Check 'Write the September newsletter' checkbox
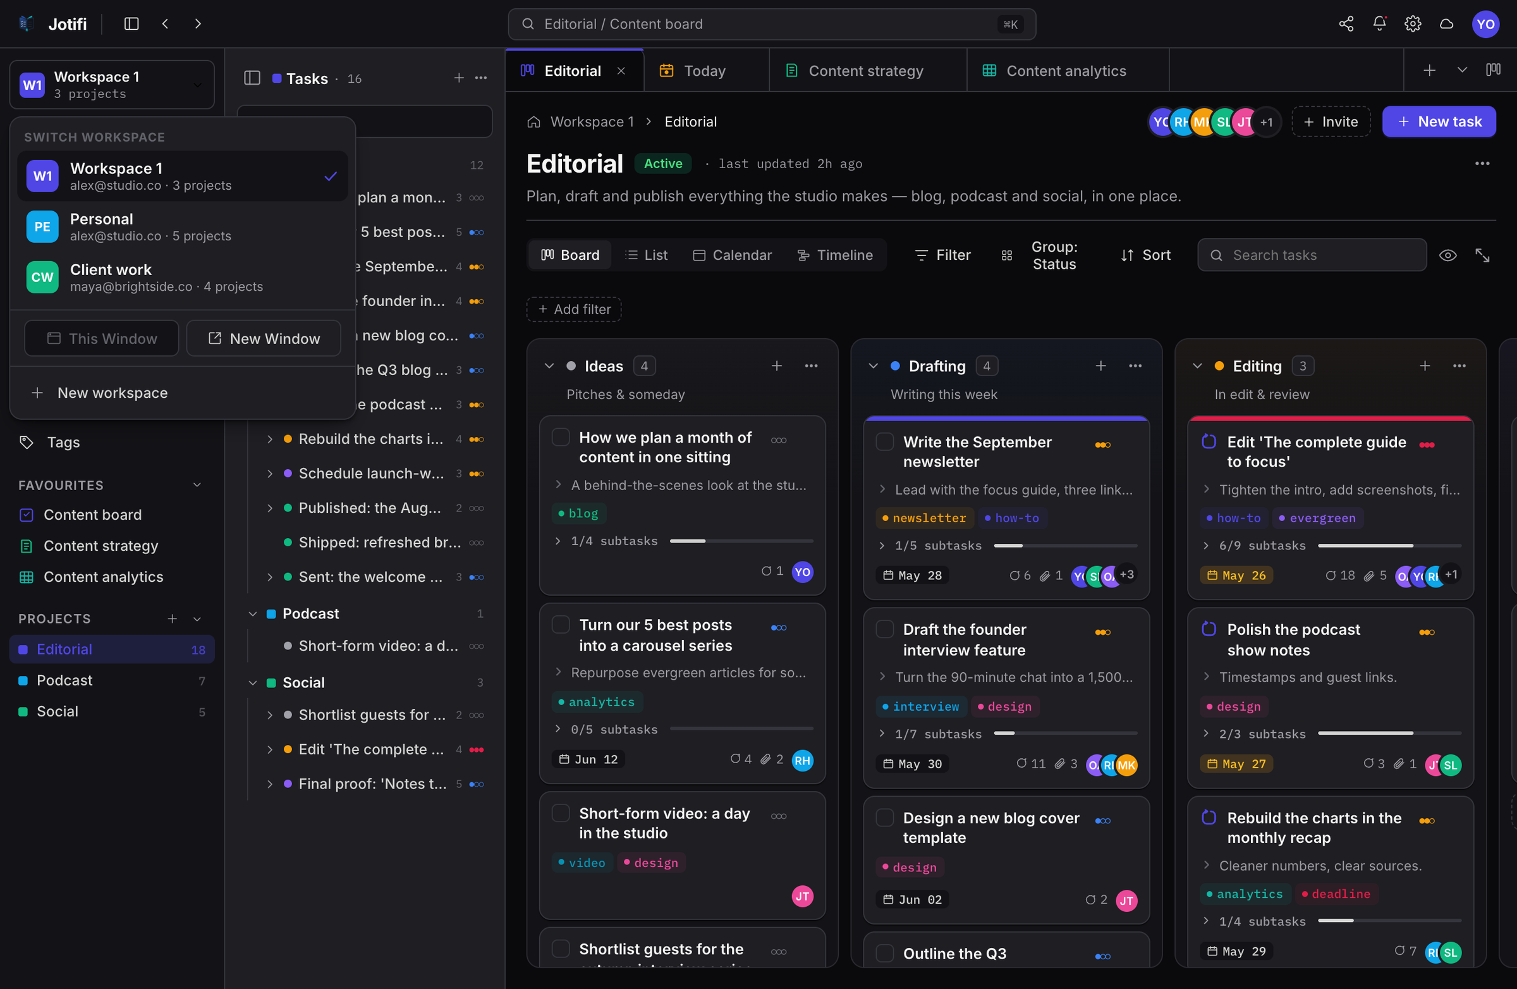This screenshot has width=1517, height=989. pyautogui.click(x=885, y=442)
